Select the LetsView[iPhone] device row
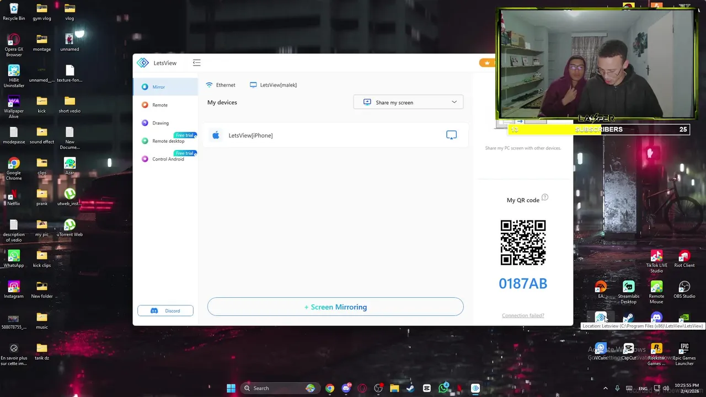Image resolution: width=706 pixels, height=397 pixels. click(335, 135)
